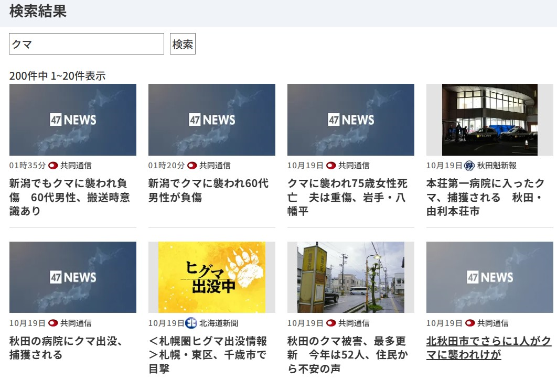Click the 01時20分 timestamp
The height and width of the screenshot is (380, 557).
(166, 166)
